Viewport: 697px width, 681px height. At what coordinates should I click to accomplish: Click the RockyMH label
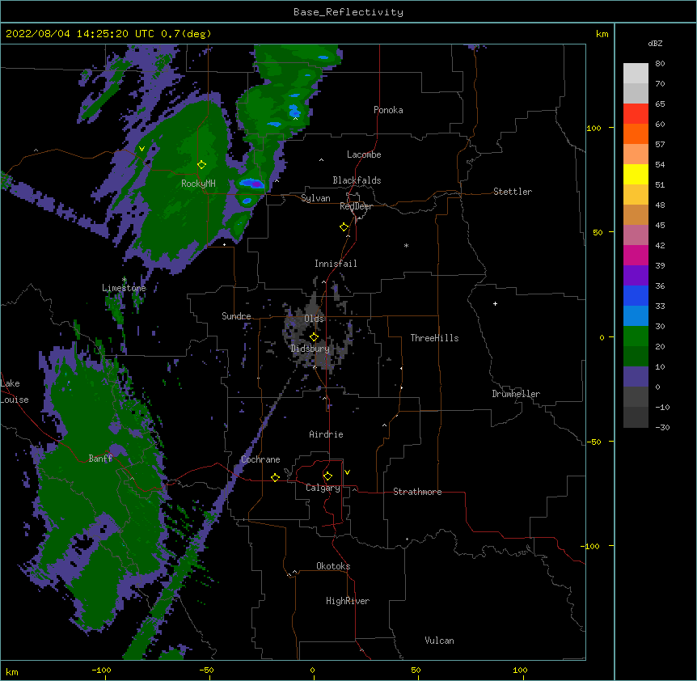(198, 184)
